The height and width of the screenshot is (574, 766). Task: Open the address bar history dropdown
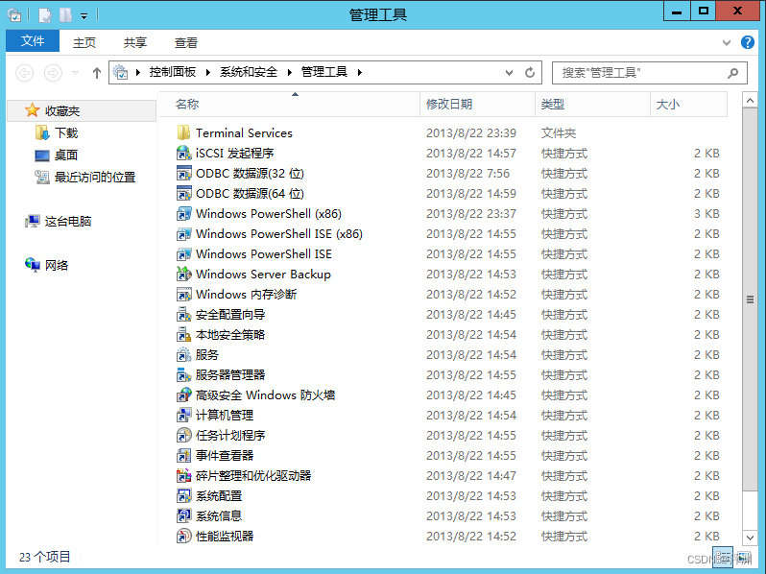click(509, 73)
